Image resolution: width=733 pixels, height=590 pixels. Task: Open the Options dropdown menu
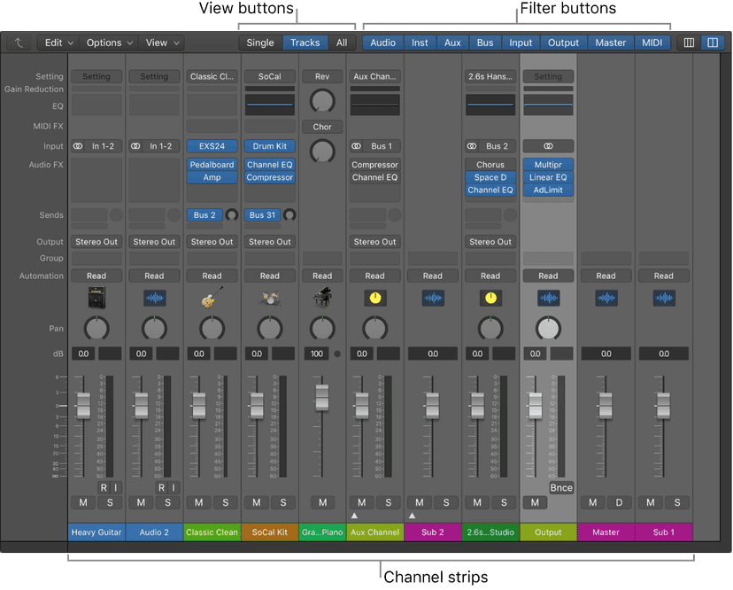(x=110, y=43)
